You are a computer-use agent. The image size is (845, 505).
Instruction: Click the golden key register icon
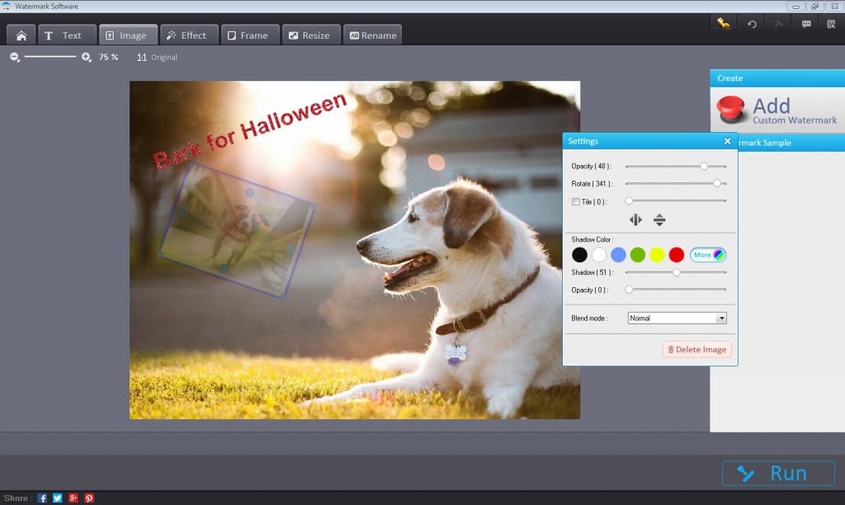click(724, 24)
